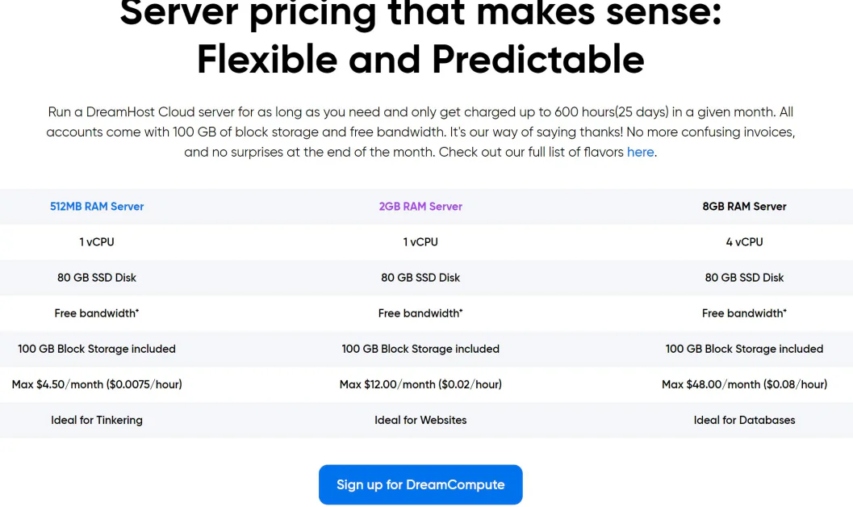The height and width of the screenshot is (507, 853).
Task: Click the Ideal for Websites text
Action: pos(420,420)
